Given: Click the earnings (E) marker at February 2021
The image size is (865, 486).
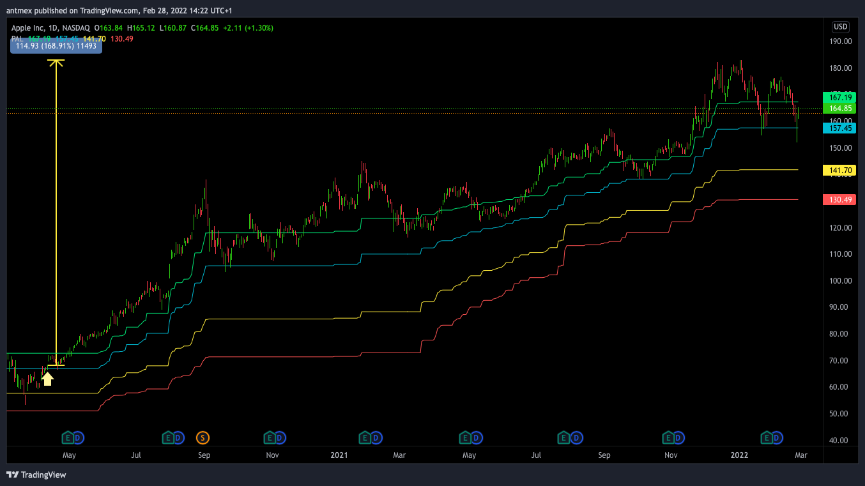Looking at the screenshot, I should click(365, 437).
